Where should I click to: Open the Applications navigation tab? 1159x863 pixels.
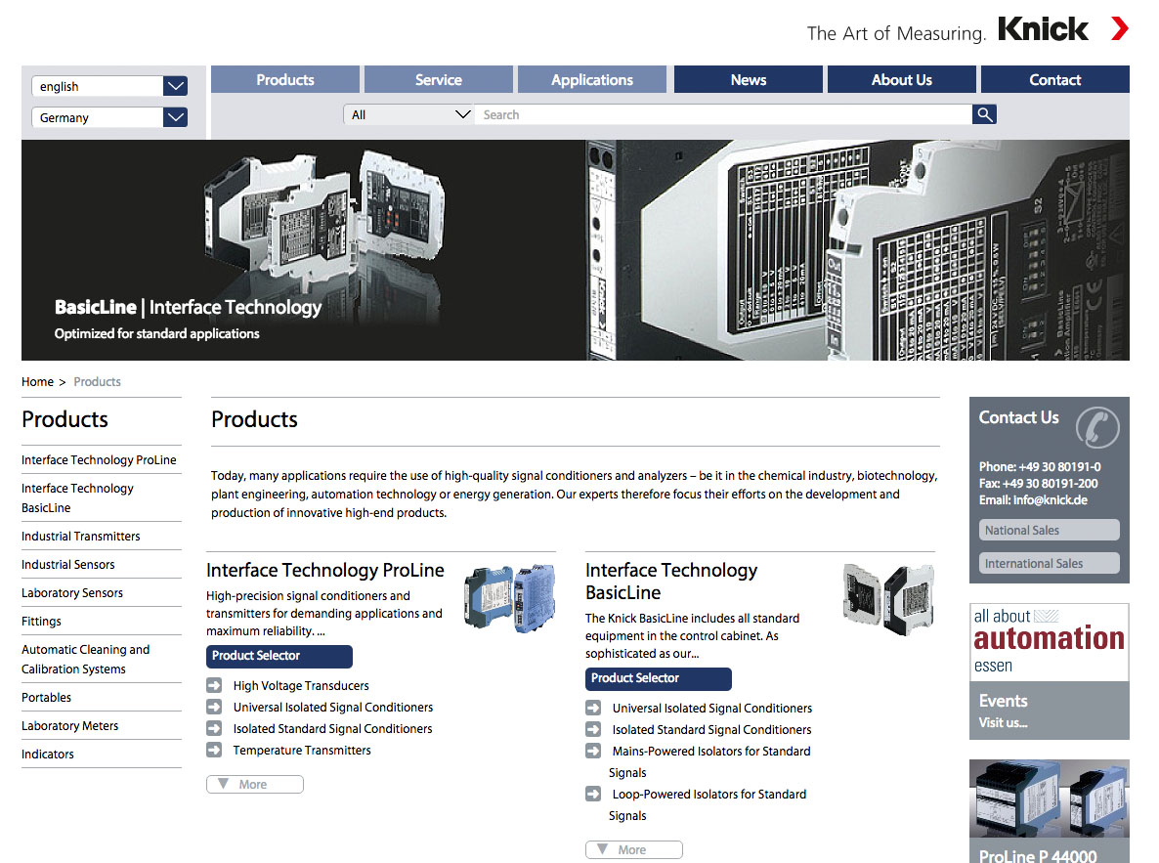point(592,80)
